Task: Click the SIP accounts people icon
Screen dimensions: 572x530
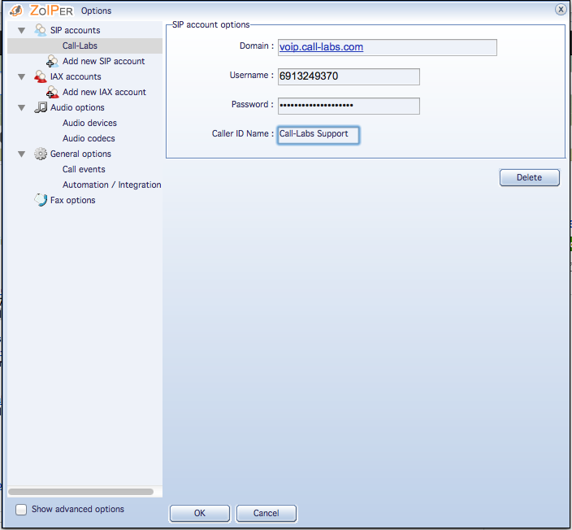Action: click(40, 30)
